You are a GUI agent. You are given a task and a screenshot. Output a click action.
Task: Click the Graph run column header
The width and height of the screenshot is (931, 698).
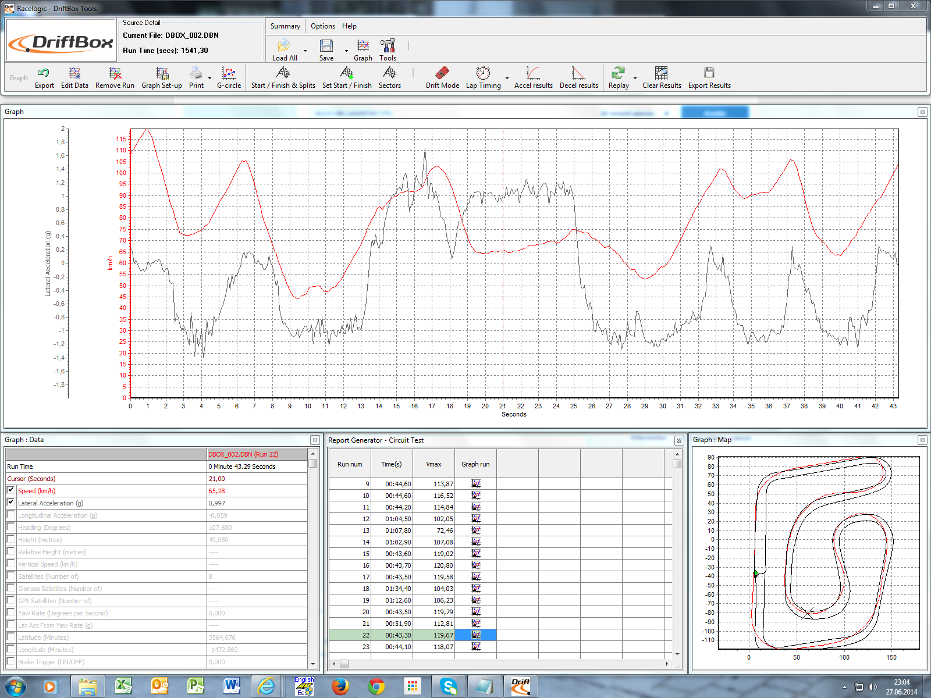pyautogui.click(x=475, y=464)
